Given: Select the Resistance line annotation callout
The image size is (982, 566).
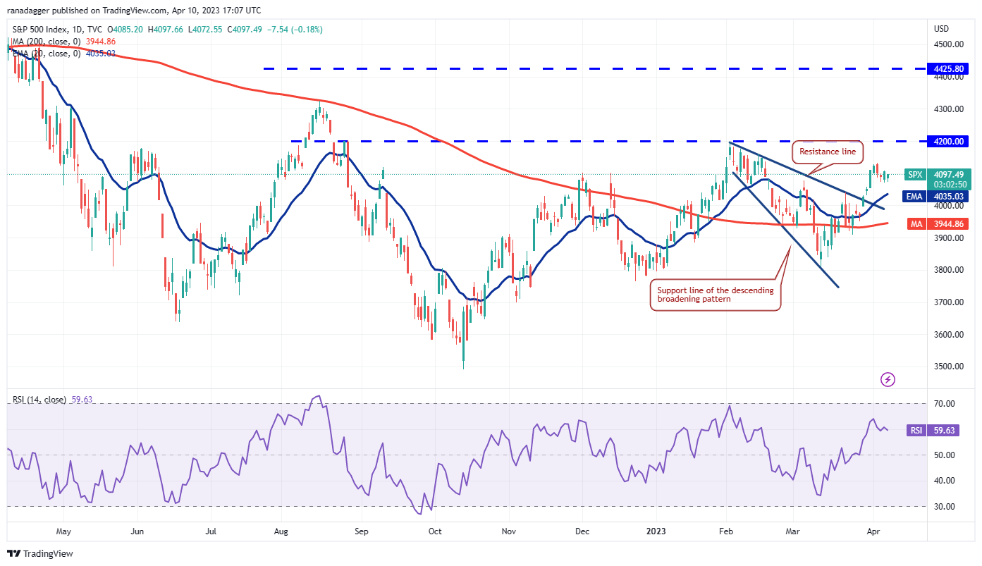Looking at the screenshot, I should (x=828, y=152).
